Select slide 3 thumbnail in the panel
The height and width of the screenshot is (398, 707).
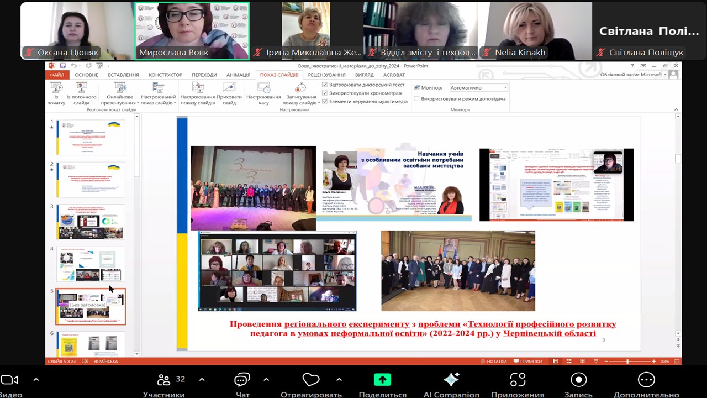[x=91, y=222]
